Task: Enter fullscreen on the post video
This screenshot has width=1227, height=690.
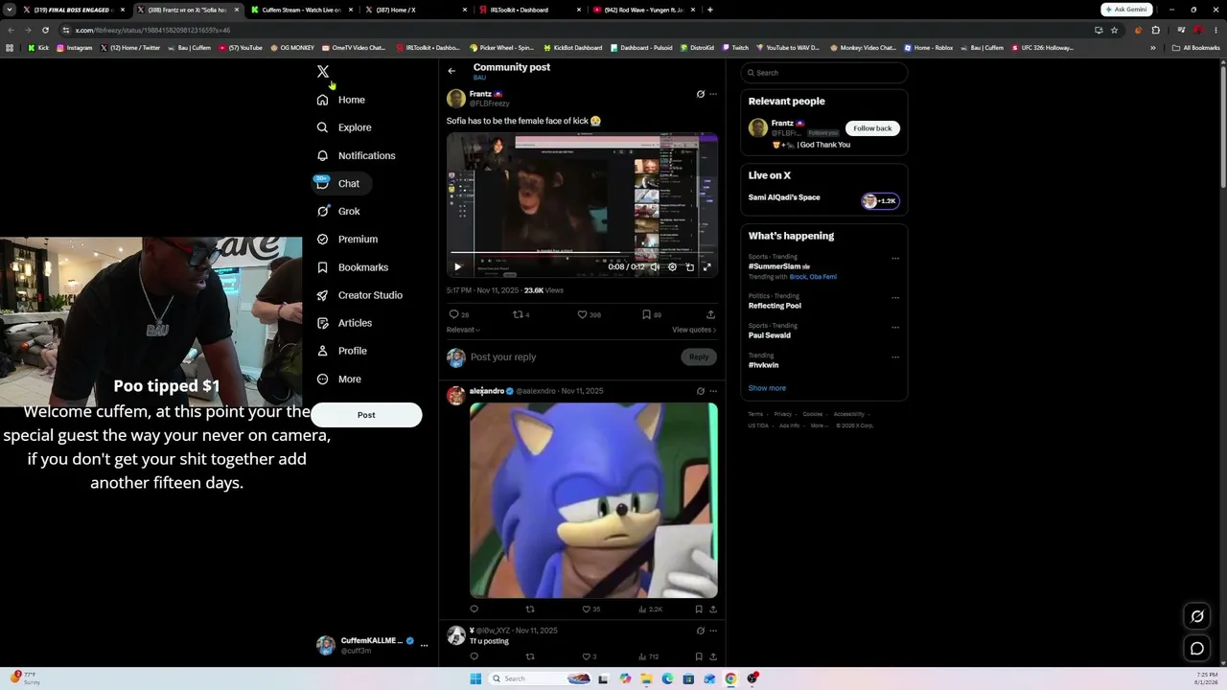Action: (706, 267)
